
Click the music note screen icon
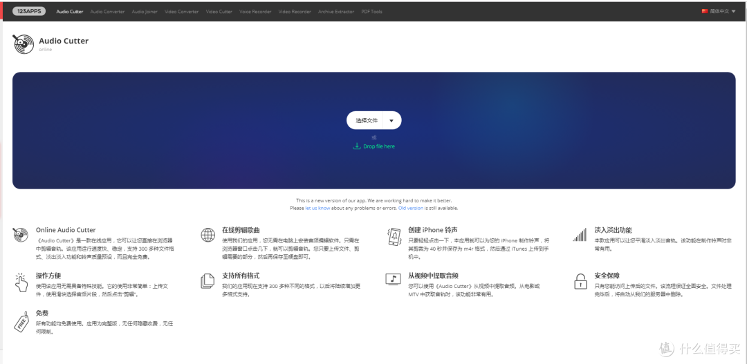click(393, 279)
